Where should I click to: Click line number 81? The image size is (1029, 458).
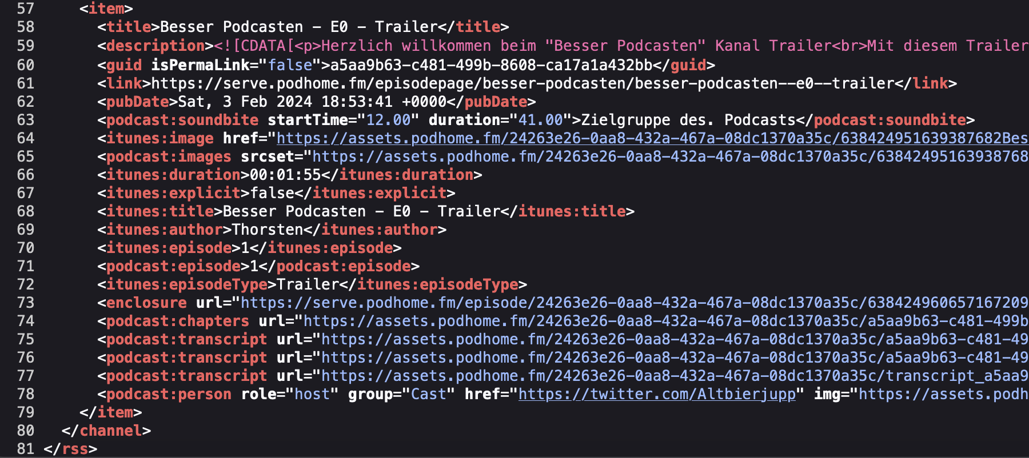[x=26, y=449]
